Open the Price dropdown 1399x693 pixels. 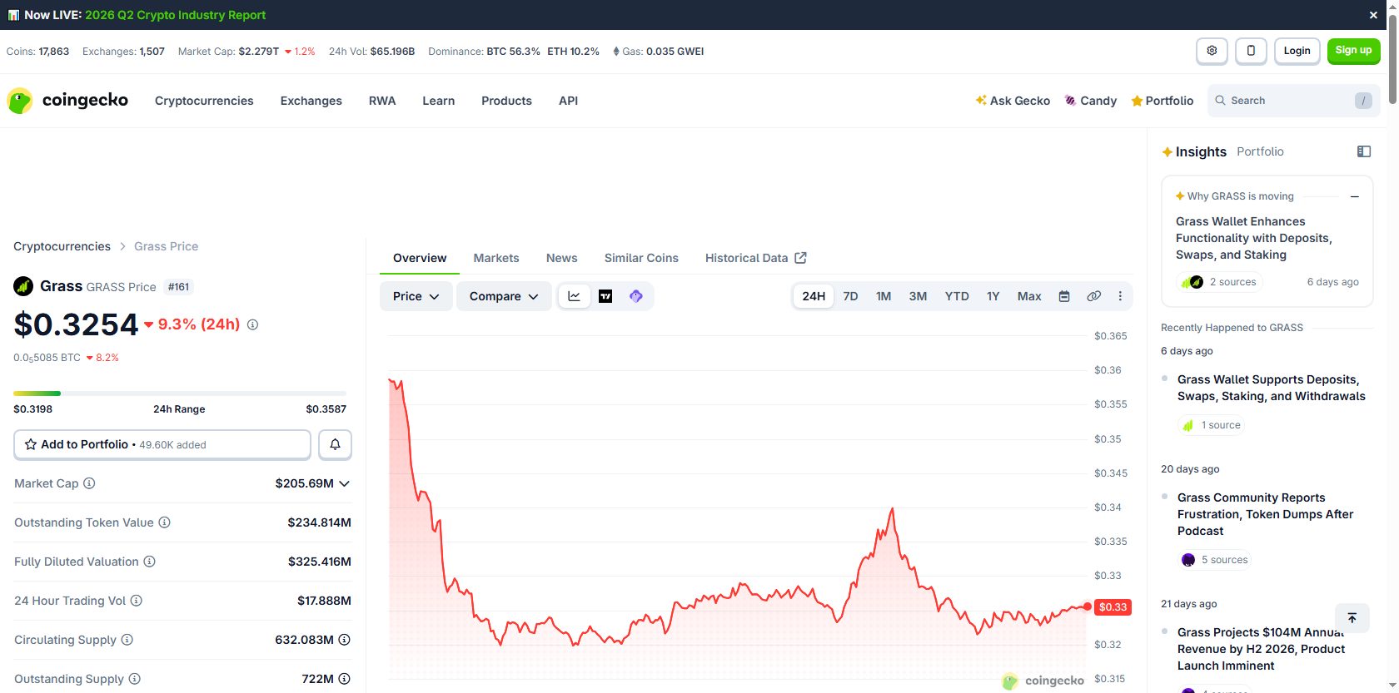[x=416, y=296]
